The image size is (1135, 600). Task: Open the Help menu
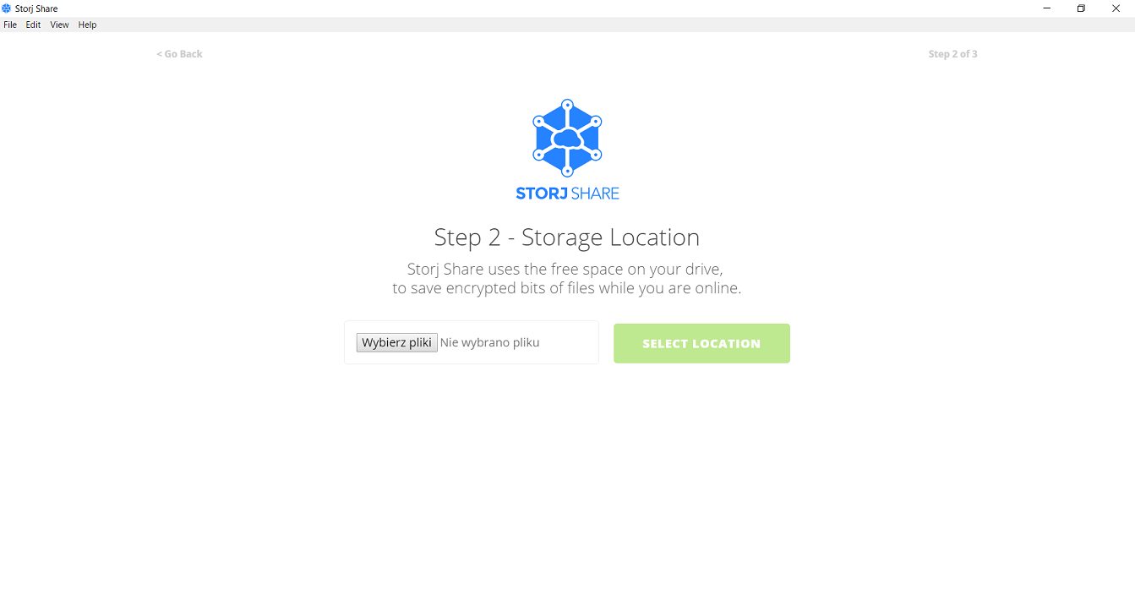(x=88, y=25)
